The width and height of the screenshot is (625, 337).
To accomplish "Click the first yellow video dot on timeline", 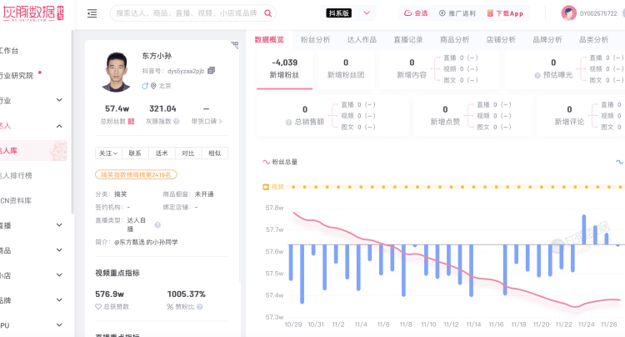I will [x=293, y=187].
